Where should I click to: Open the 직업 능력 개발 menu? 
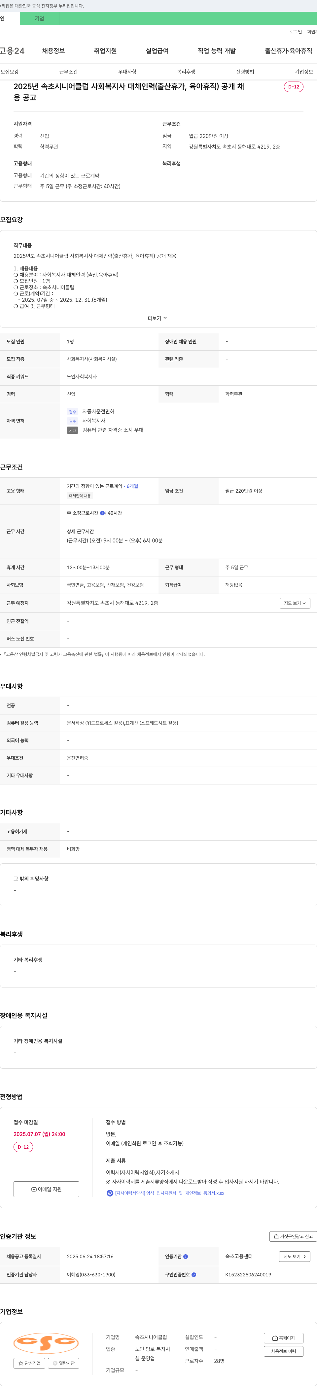[x=217, y=51]
